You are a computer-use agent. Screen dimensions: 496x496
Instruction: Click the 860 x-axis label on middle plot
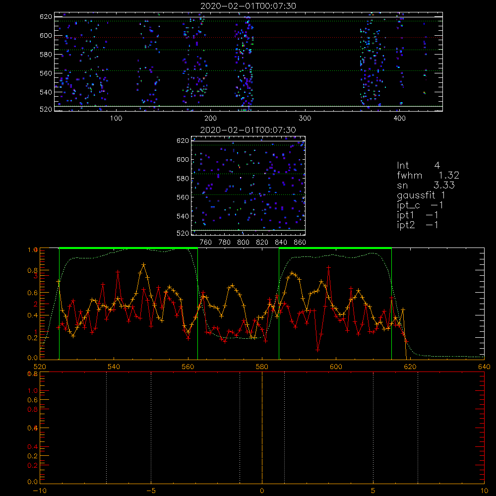pyautogui.click(x=300, y=243)
